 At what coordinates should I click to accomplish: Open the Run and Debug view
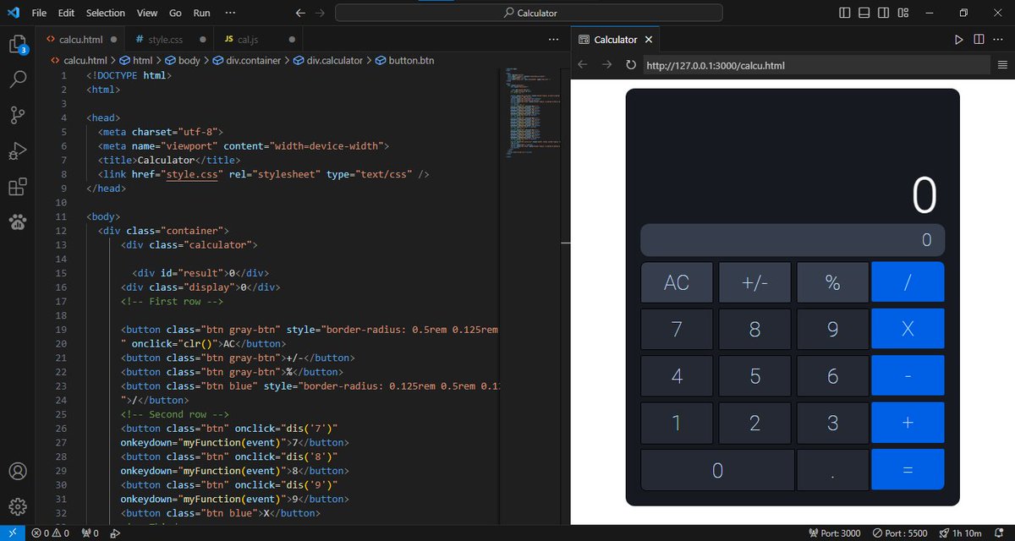(x=18, y=151)
